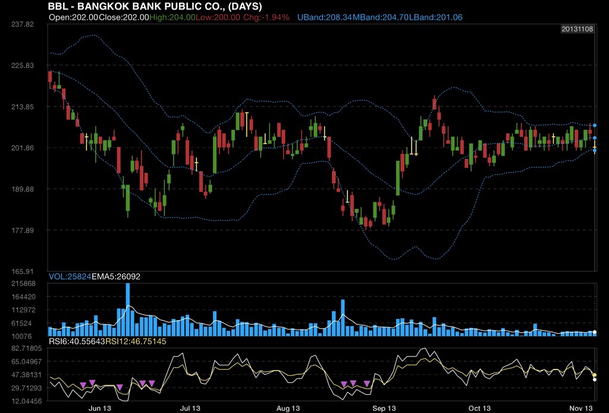Screen dimensions: 609x413
Task: Click the white volume EMA endpoint dot
Action: (595, 332)
